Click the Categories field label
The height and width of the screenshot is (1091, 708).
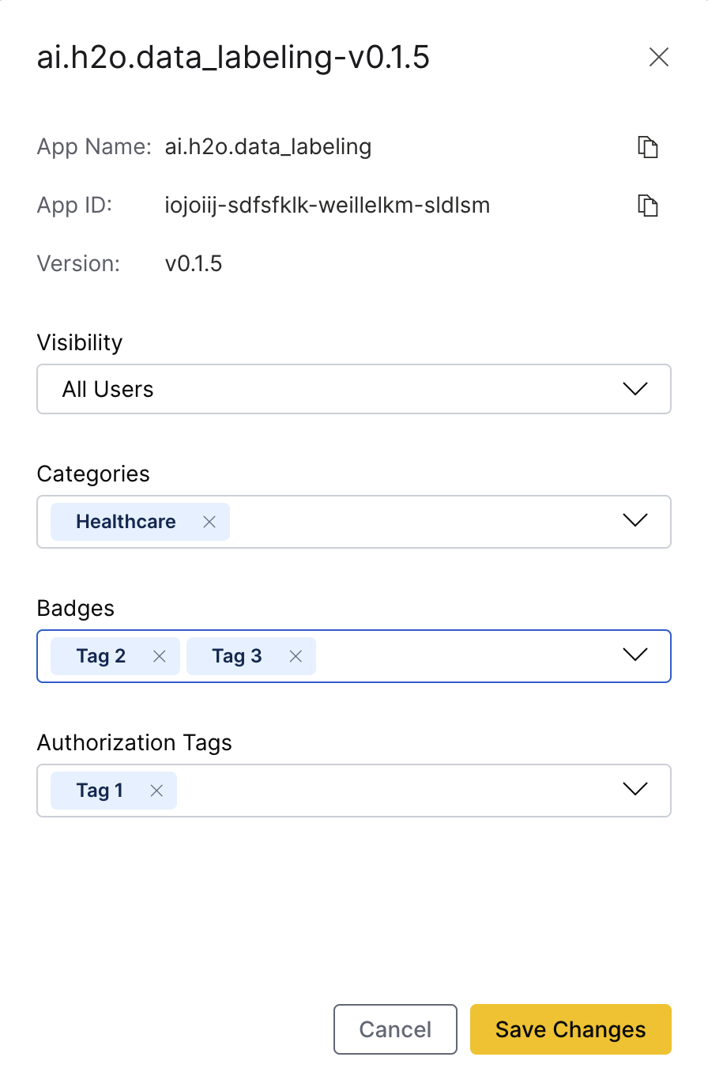coord(93,474)
